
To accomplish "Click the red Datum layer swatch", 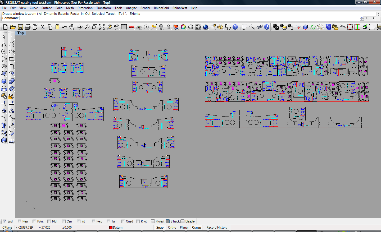I will point(111,228).
